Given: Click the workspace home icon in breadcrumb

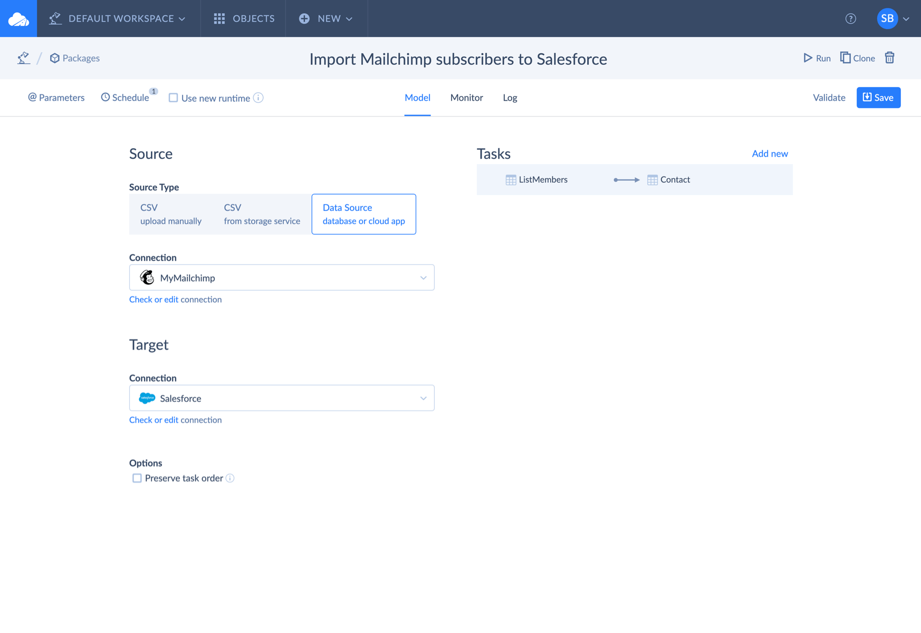Looking at the screenshot, I should pos(24,58).
